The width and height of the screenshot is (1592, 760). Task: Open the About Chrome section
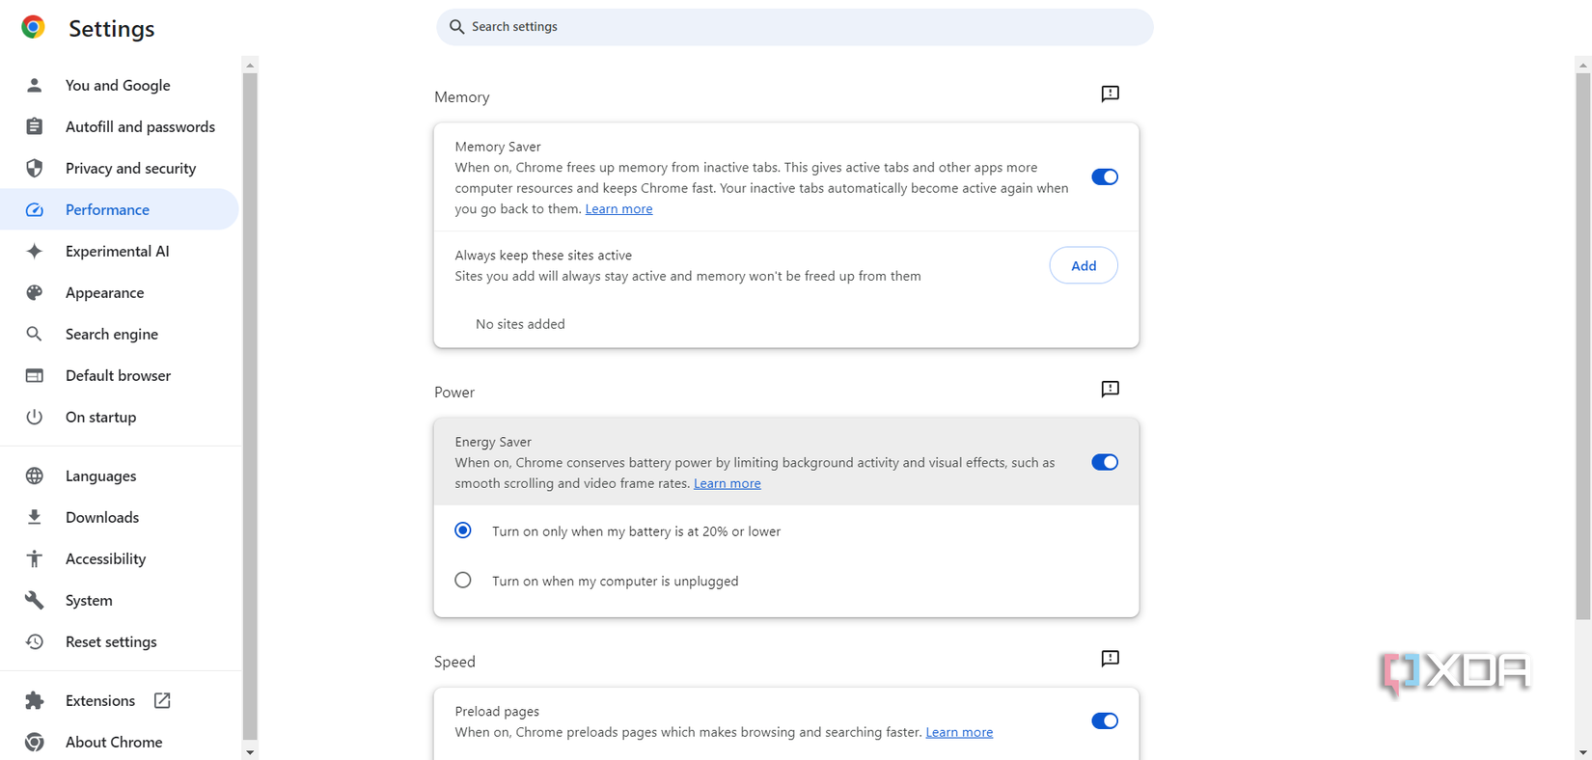tap(113, 742)
